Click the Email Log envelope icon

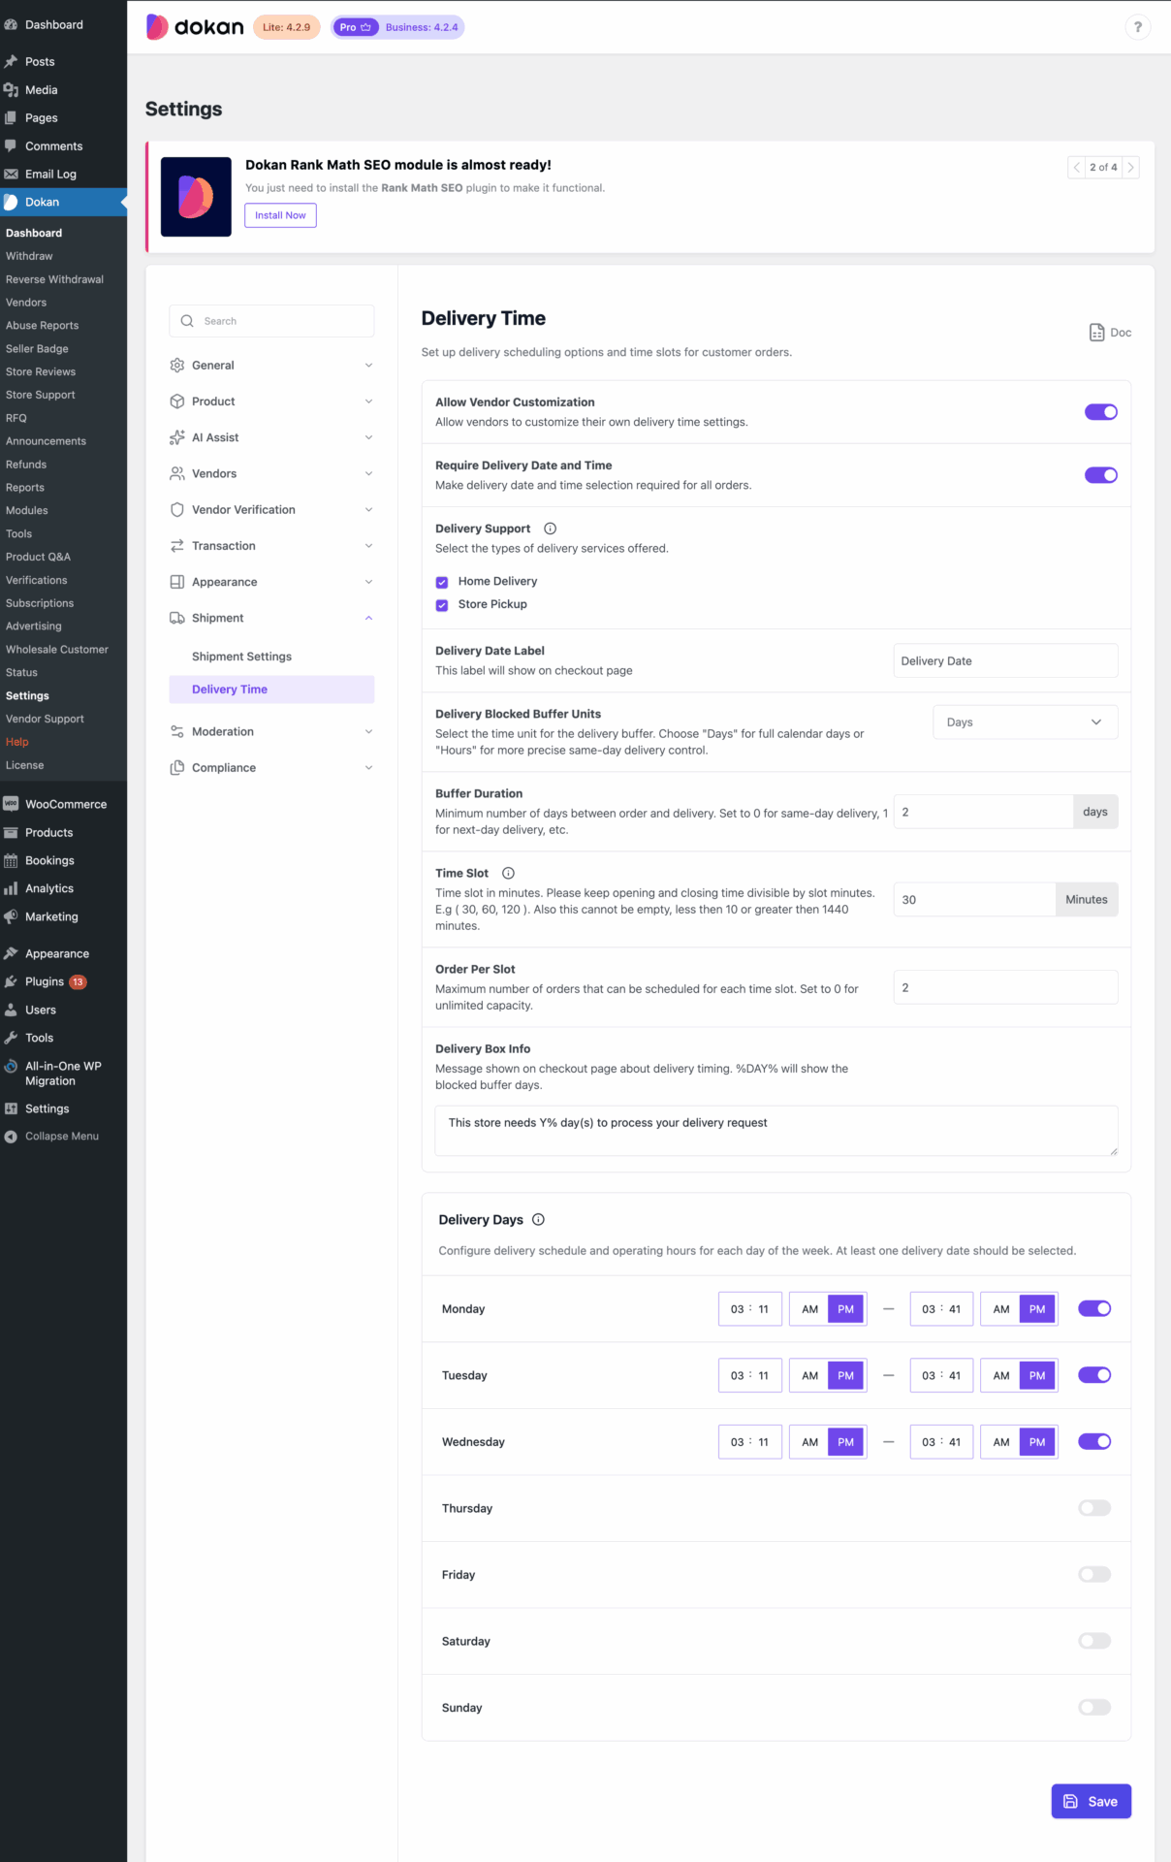(x=11, y=174)
